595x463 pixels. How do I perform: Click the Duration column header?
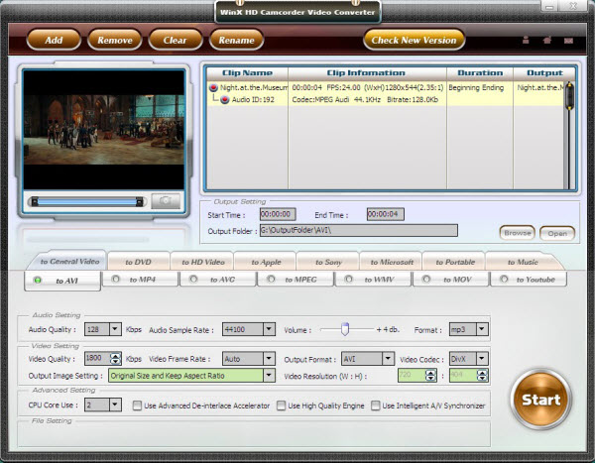480,72
